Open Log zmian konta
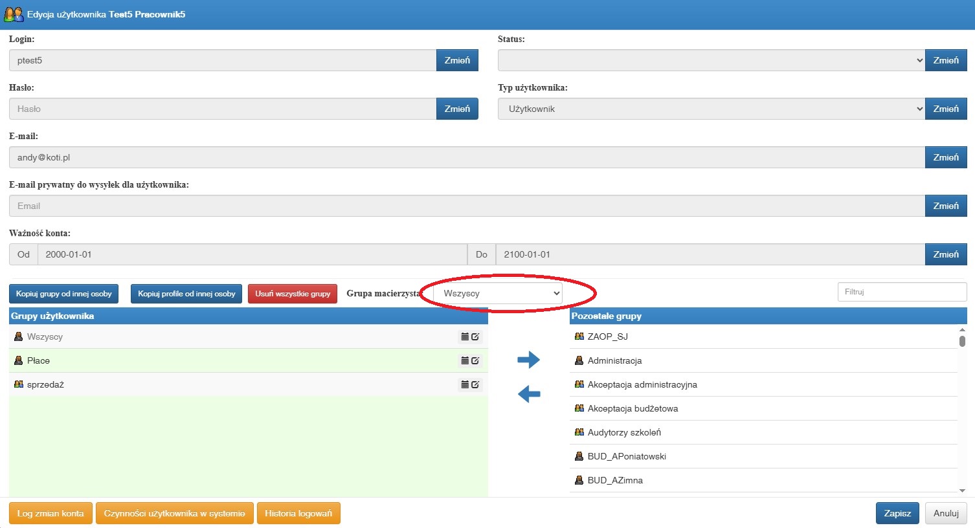The width and height of the screenshot is (975, 528). 50,513
